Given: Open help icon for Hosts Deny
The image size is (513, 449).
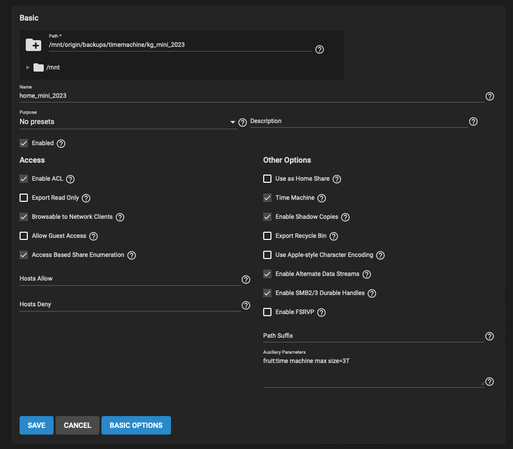Looking at the screenshot, I should 246,305.
